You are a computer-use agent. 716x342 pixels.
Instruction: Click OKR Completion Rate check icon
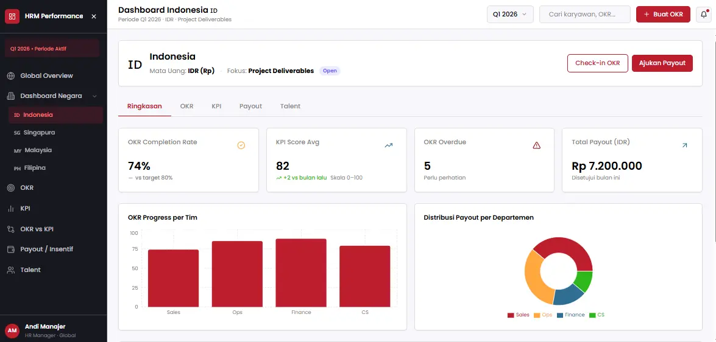241,145
